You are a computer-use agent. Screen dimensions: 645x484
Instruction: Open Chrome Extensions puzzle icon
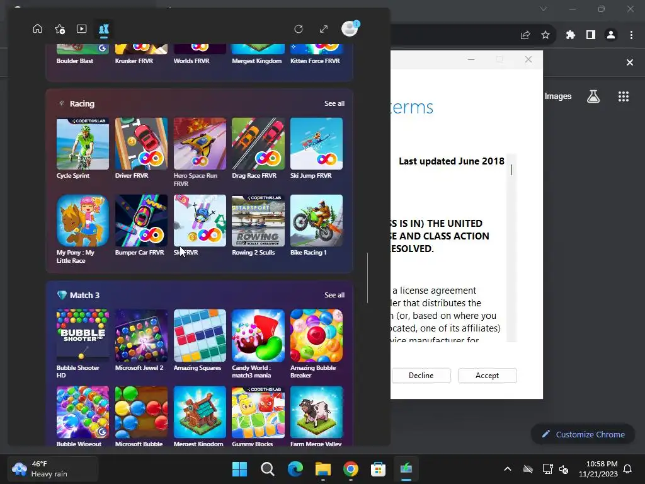tap(570, 35)
